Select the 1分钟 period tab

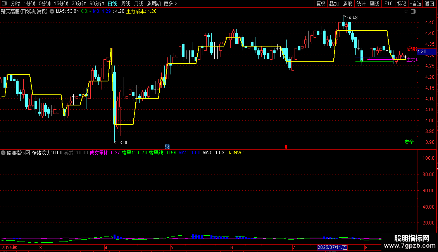click(29, 3)
